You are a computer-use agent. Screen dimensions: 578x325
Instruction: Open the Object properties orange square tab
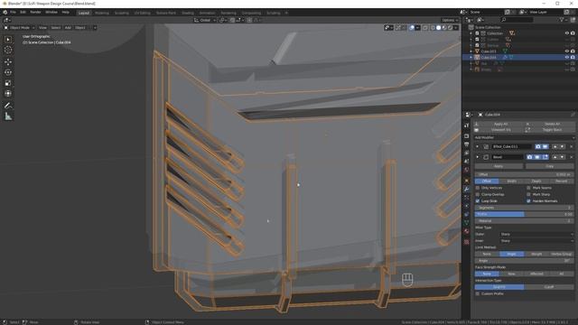[x=467, y=181]
